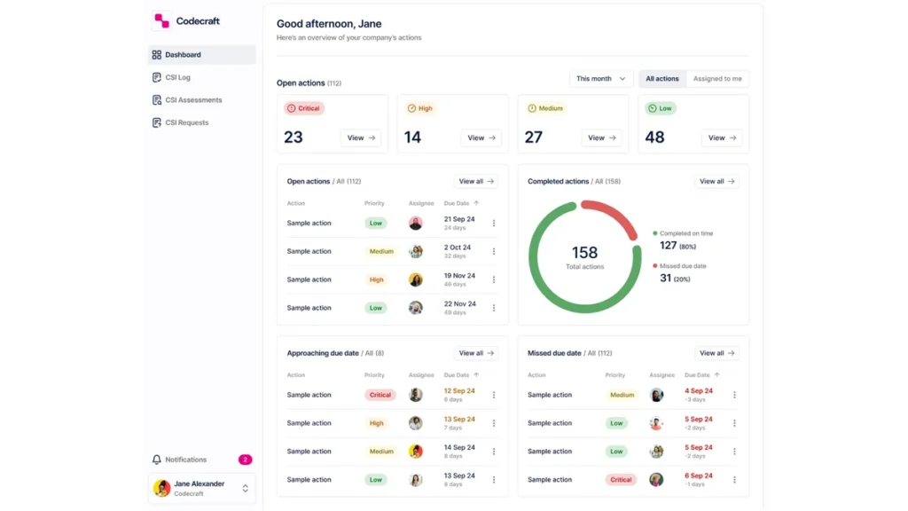The width and height of the screenshot is (908, 511).
Task: View the Low priority open actions
Action: pyautogui.click(x=722, y=138)
